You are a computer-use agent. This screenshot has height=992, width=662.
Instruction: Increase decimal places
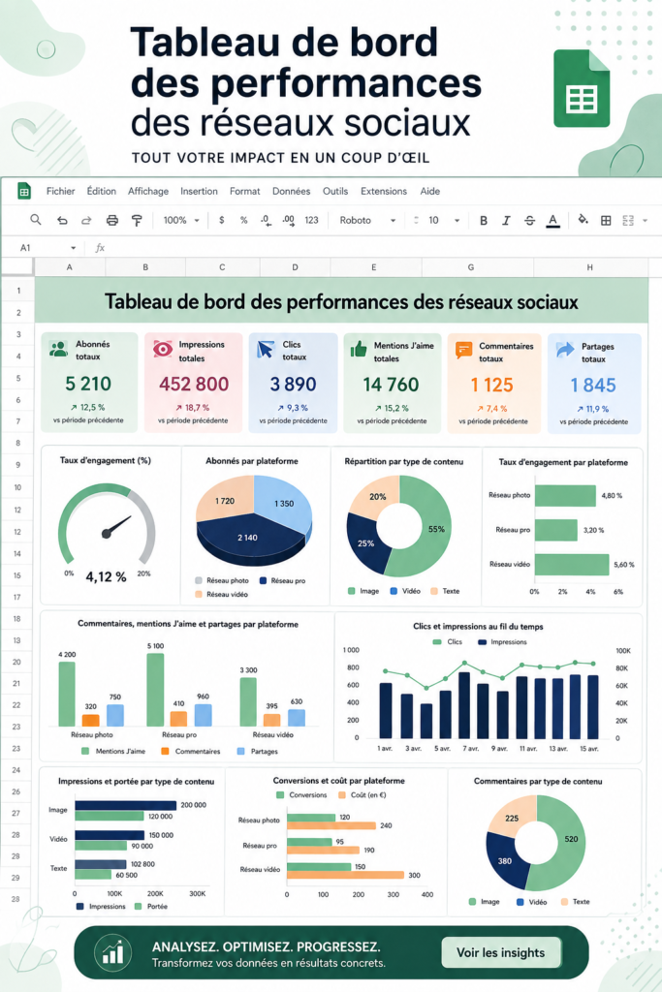click(289, 220)
